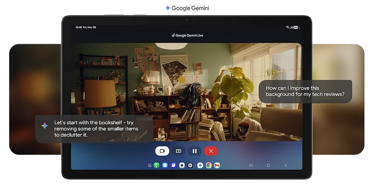Click the Google Gemini Live title
375x190 pixels.
coord(187,36)
